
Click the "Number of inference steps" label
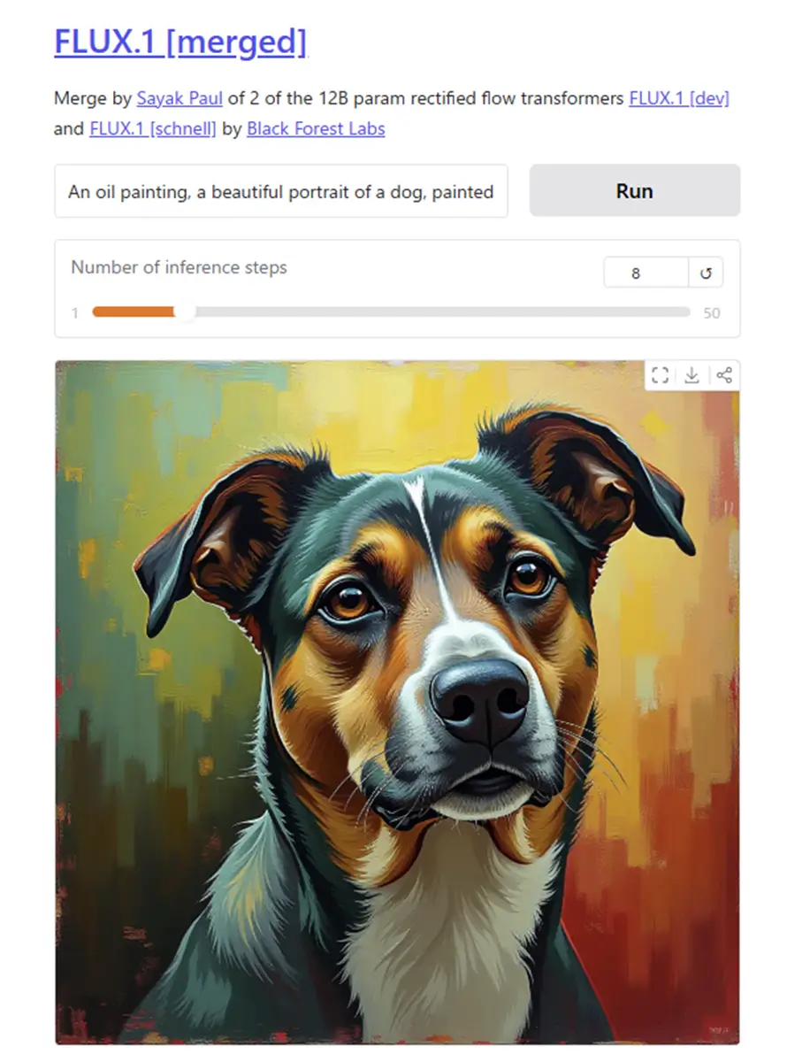click(x=179, y=267)
